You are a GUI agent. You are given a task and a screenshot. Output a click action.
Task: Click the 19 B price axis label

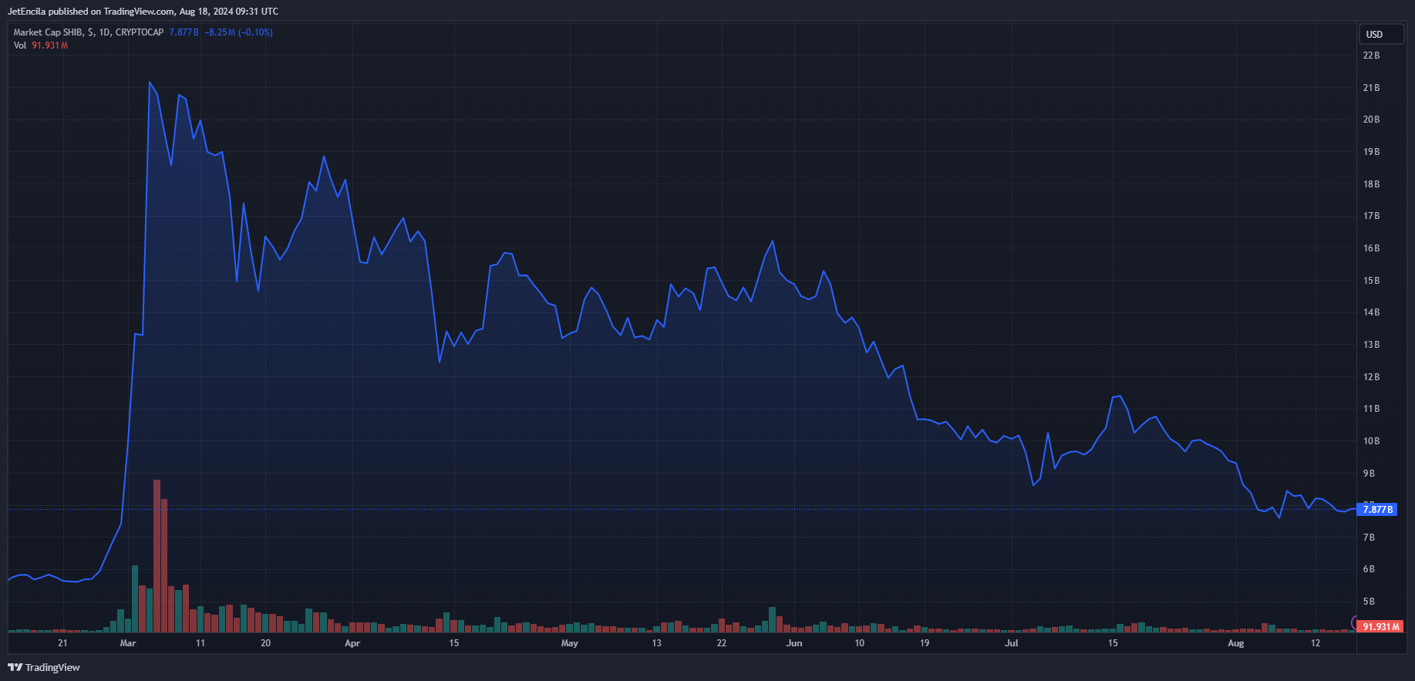point(1371,152)
